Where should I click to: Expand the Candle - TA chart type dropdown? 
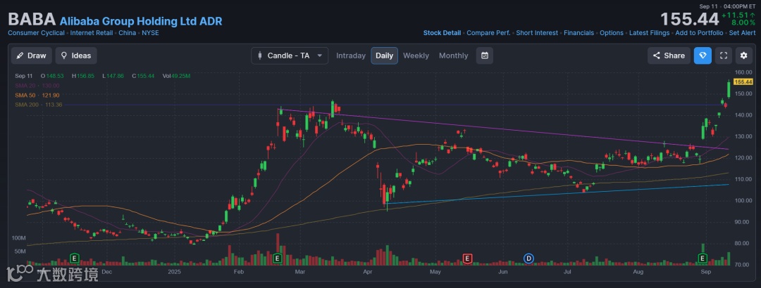(x=290, y=55)
